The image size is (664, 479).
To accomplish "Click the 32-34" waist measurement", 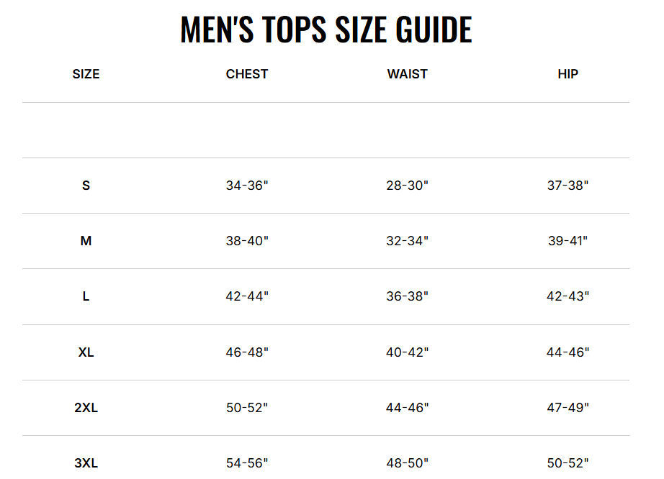I will [407, 241].
